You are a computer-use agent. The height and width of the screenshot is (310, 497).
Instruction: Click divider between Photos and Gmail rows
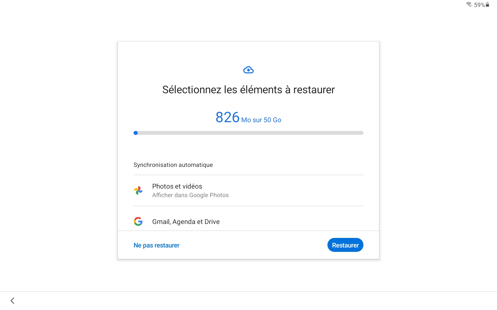pos(248,206)
